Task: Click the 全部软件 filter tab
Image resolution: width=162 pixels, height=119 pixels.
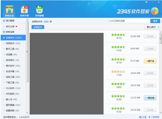Action: point(38,27)
